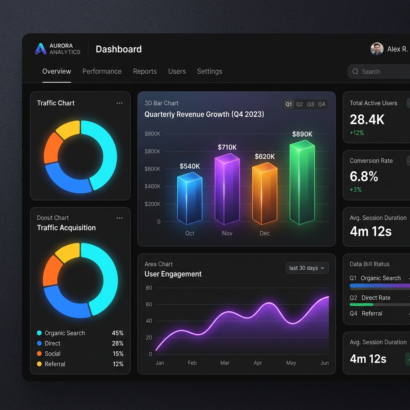Click the 6.8% conversion rate value
Viewport: 410px width, 410px height.
[x=364, y=177]
